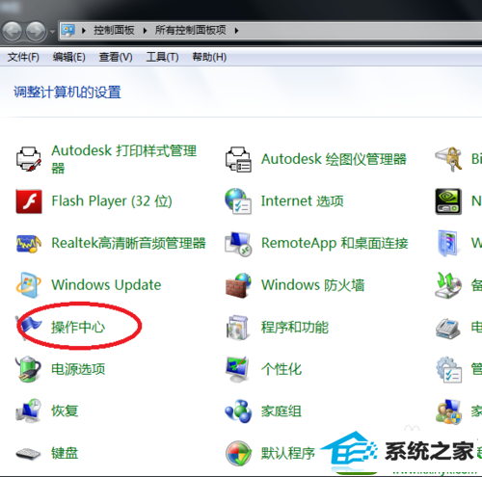Open the 恢复 link
The width and height of the screenshot is (482, 477).
[x=65, y=411]
